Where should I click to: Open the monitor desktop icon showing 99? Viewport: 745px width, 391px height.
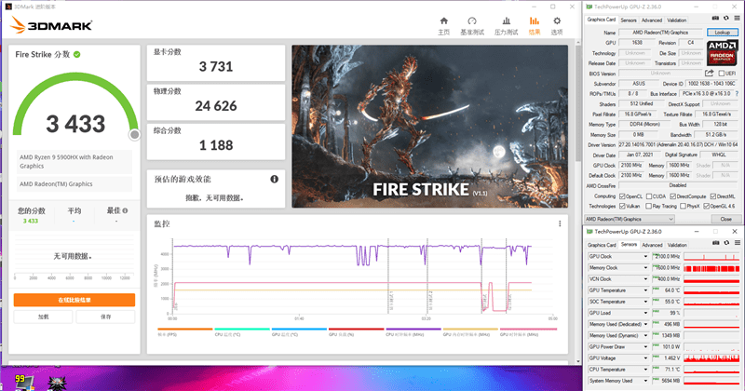(24, 383)
